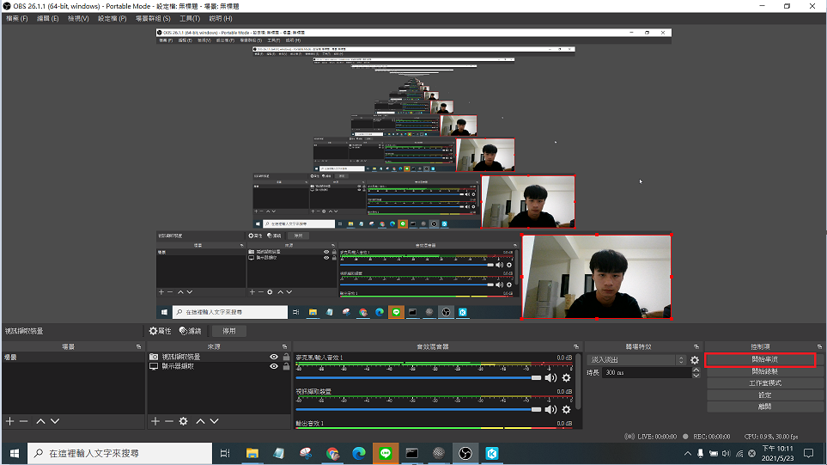Open Google Chrome from the taskbar
This screenshot has width=827, height=465.
[x=332, y=453]
